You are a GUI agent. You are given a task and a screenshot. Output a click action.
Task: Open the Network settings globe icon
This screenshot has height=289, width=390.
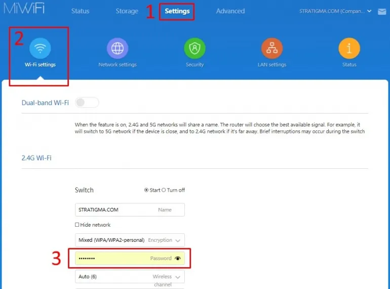(118, 49)
